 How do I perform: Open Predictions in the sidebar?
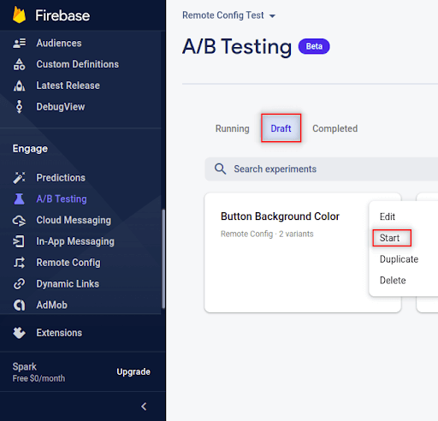(61, 178)
